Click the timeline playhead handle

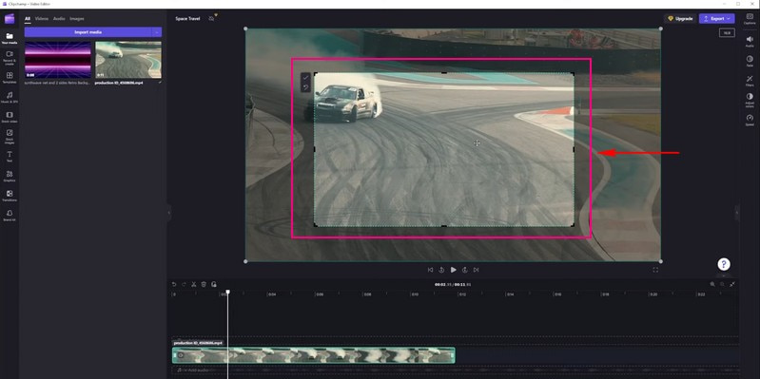click(x=227, y=292)
